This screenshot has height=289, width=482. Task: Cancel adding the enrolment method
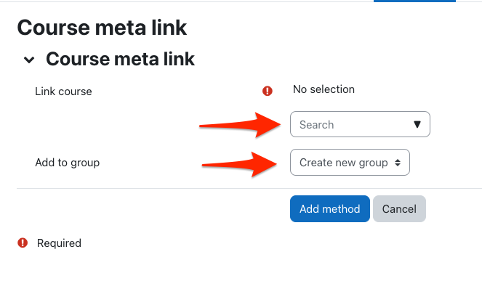399,209
